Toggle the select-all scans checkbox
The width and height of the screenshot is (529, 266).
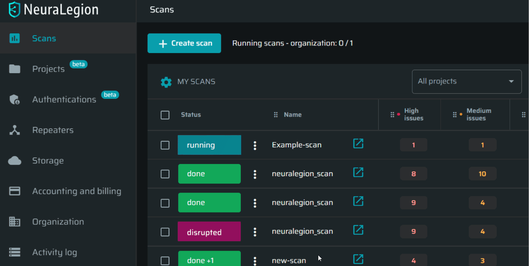[165, 115]
